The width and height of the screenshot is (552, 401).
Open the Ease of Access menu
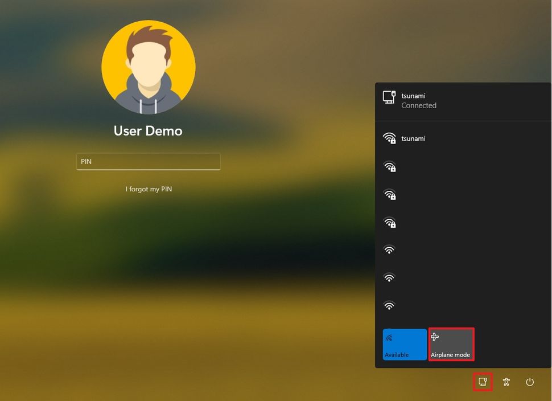(506, 382)
